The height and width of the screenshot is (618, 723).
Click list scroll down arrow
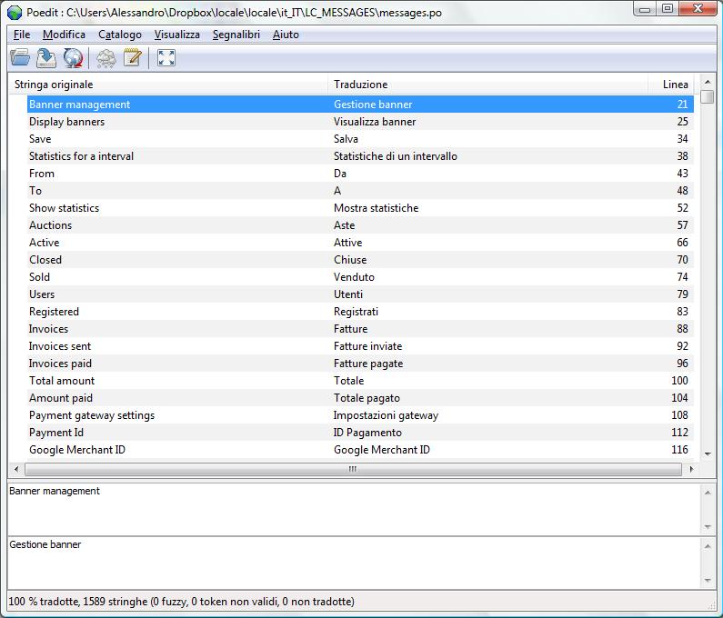[708, 454]
